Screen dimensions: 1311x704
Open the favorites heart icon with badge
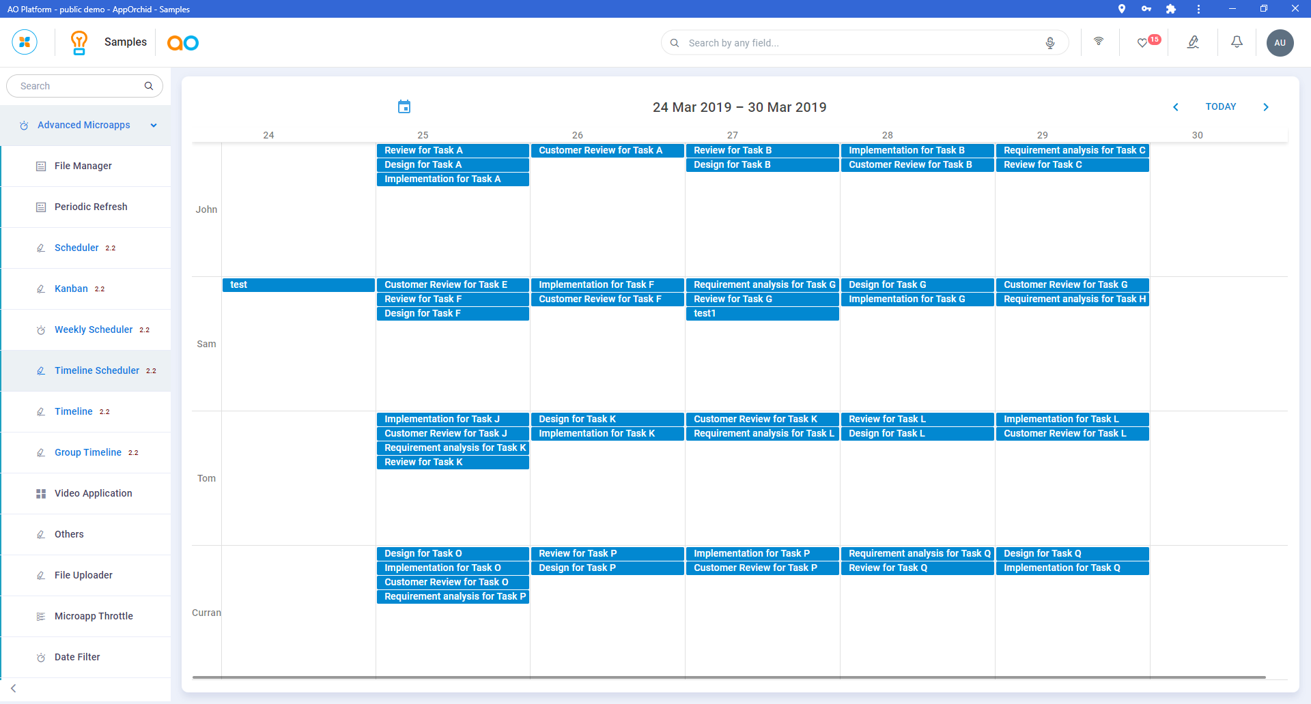click(x=1142, y=43)
